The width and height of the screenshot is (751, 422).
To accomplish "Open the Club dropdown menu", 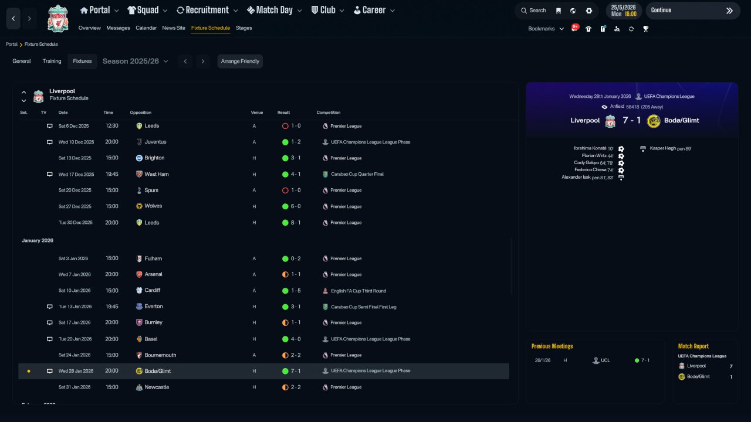I will (x=329, y=10).
